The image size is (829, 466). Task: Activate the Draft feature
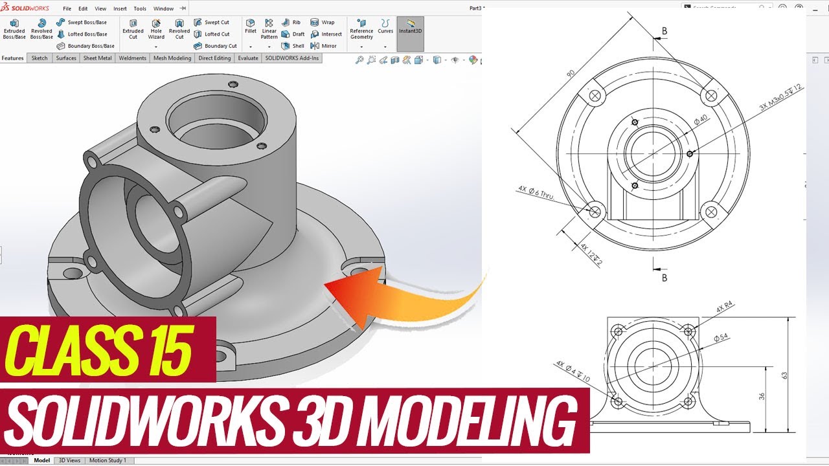(x=293, y=34)
